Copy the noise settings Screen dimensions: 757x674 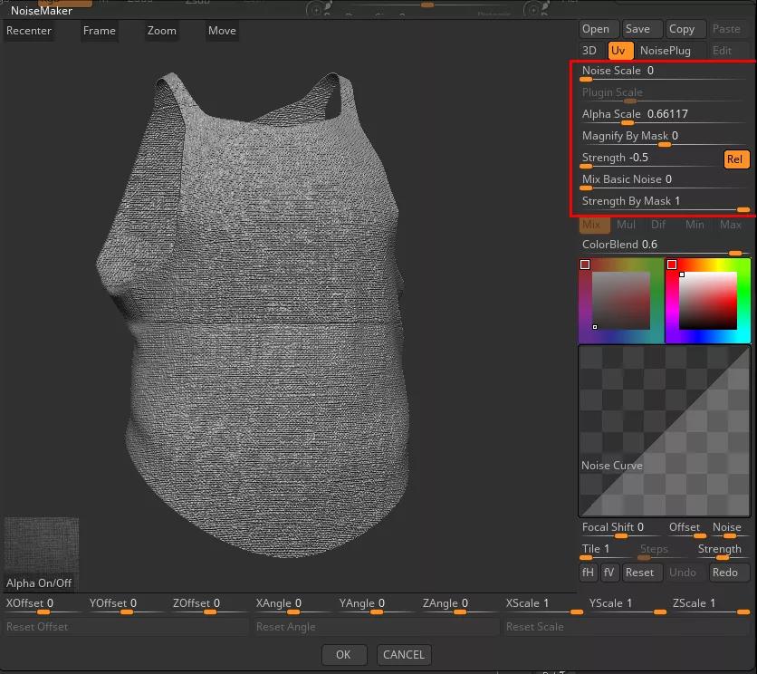coord(682,30)
